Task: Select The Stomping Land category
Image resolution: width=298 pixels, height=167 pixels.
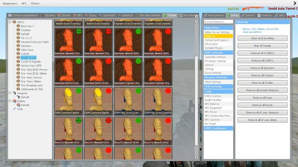Action: tap(32, 85)
